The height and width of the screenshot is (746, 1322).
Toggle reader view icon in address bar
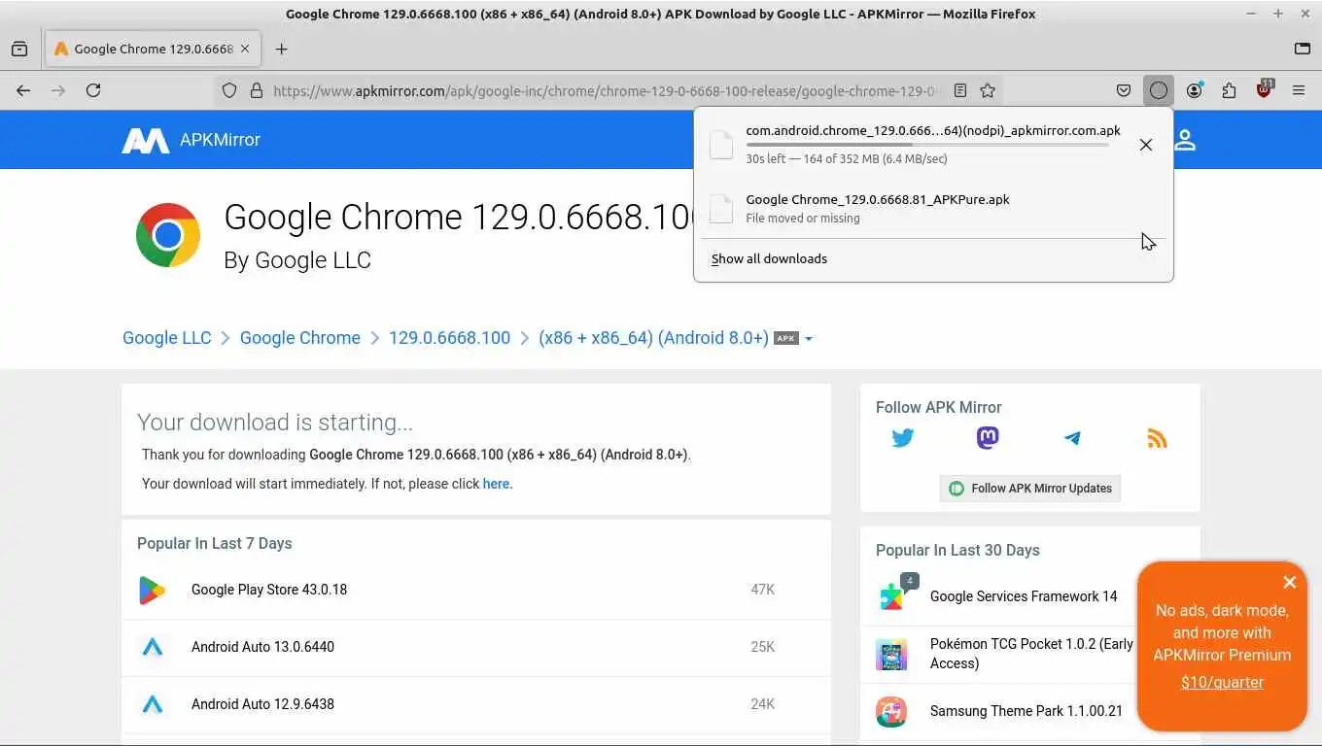(x=960, y=90)
